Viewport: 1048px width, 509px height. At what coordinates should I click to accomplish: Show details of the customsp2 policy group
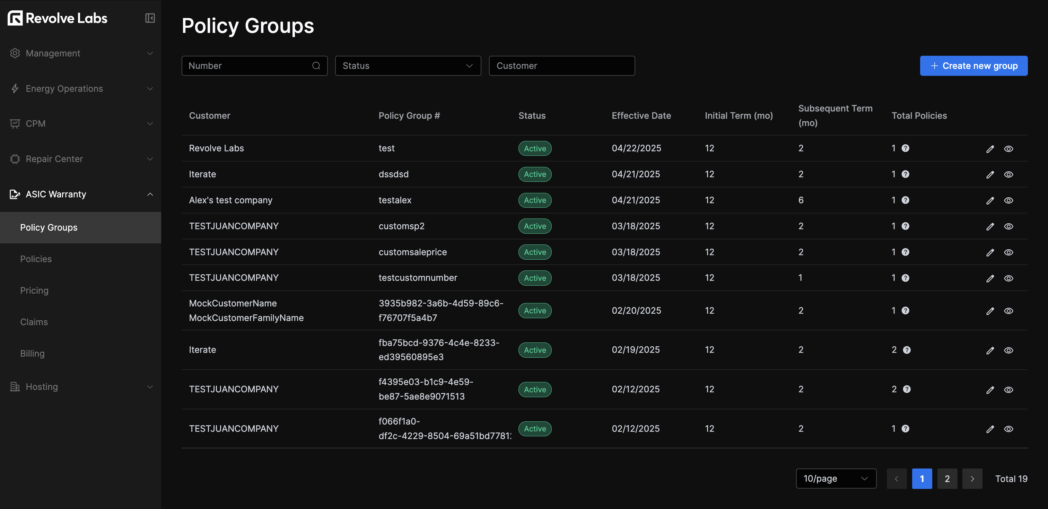[x=1009, y=226]
